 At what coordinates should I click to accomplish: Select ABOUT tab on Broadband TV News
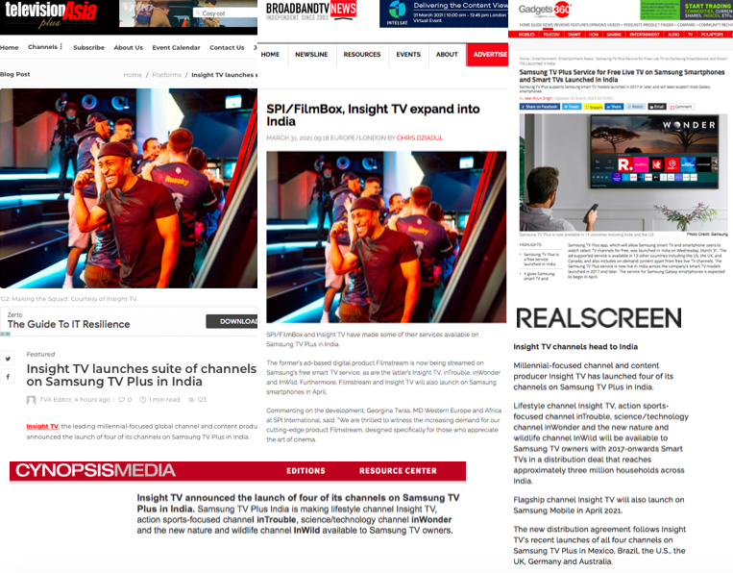pos(447,54)
